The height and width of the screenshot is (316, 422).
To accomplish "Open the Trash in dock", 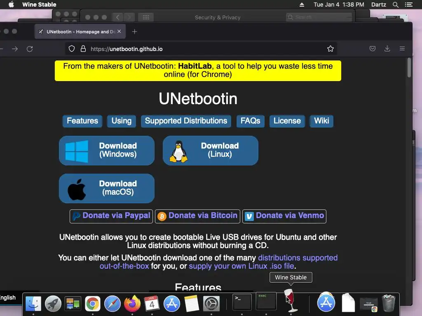I will (x=389, y=304).
